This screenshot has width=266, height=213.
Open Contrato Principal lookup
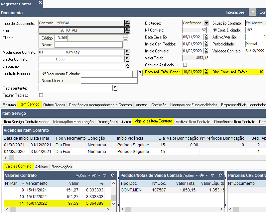click(140, 75)
